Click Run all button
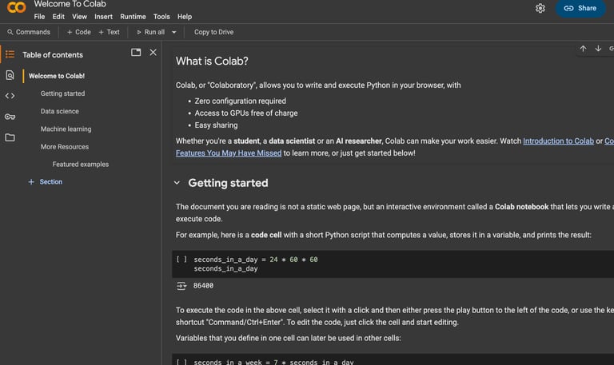The width and height of the screenshot is (614, 365). pyautogui.click(x=151, y=32)
